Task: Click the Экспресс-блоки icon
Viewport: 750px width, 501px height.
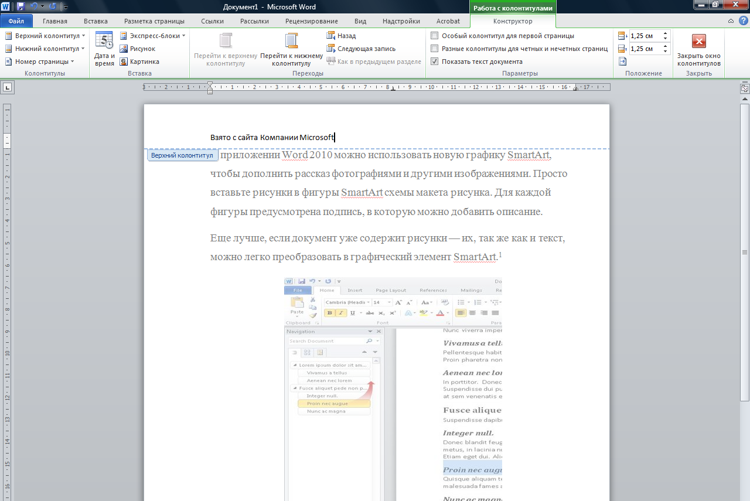Action: (124, 36)
